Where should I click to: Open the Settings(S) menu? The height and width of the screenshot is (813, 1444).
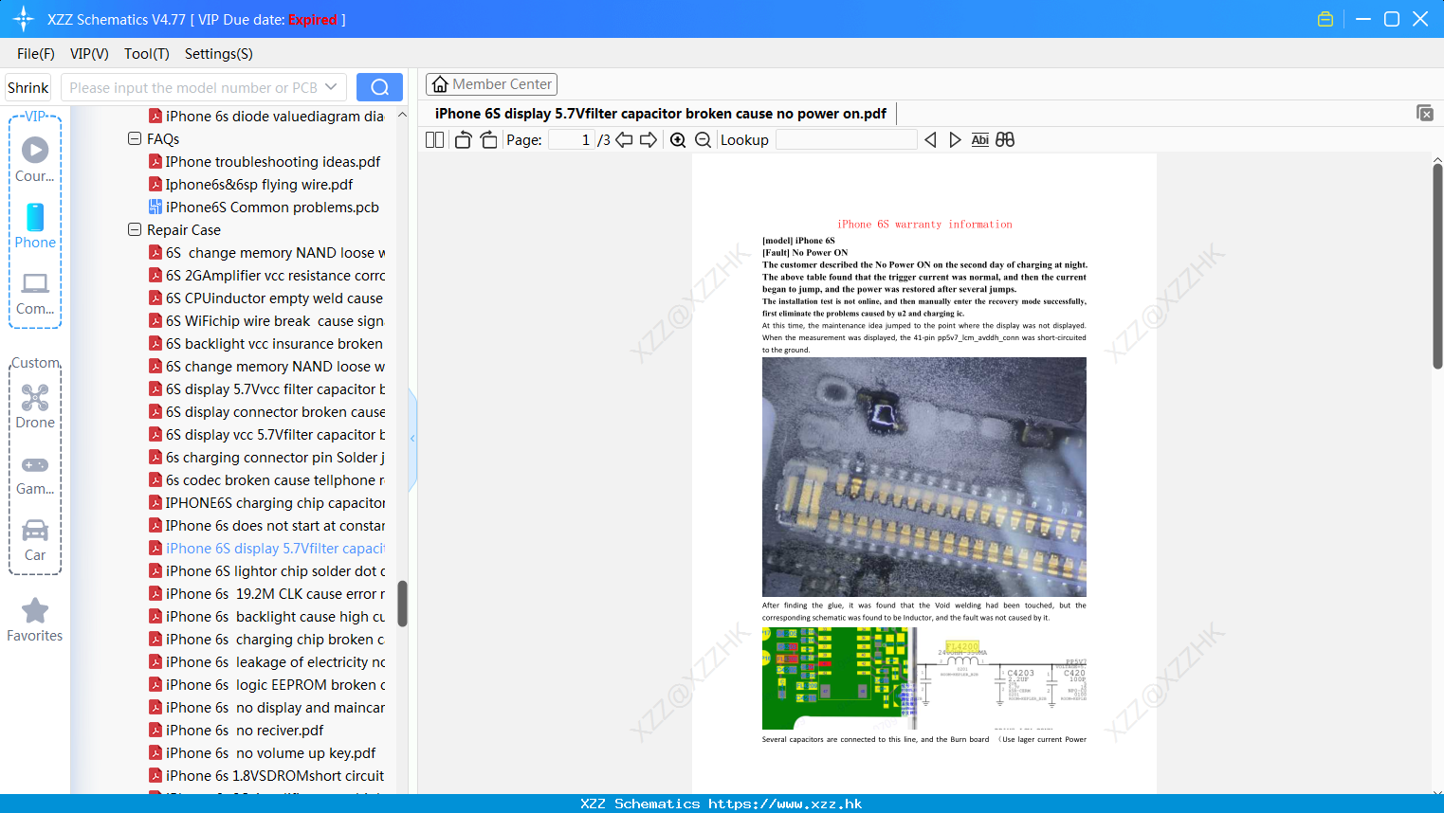[219, 54]
